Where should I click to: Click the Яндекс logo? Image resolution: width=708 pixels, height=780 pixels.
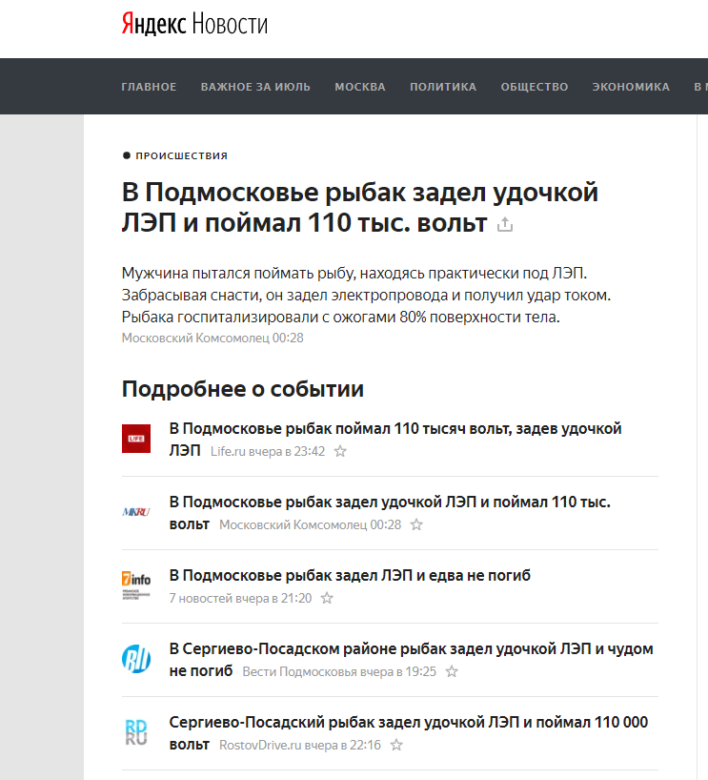[153, 24]
